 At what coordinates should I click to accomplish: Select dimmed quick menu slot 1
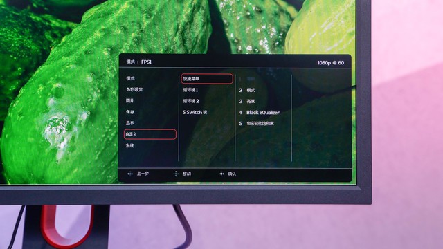[247, 79]
